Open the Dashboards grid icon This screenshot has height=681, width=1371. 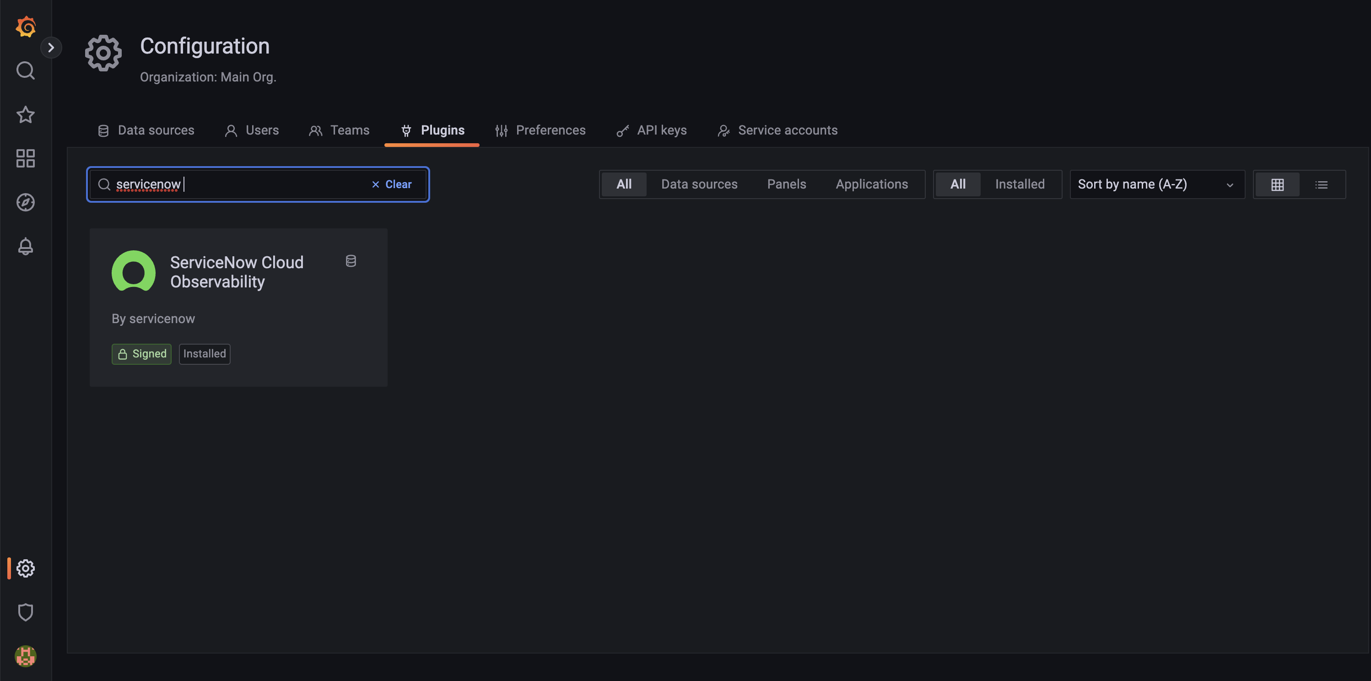[25, 158]
